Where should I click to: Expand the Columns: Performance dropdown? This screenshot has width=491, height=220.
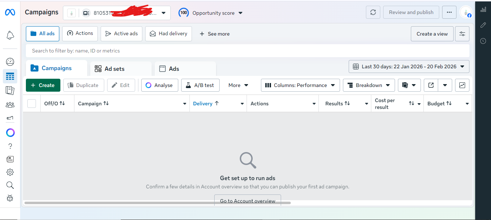click(300, 85)
